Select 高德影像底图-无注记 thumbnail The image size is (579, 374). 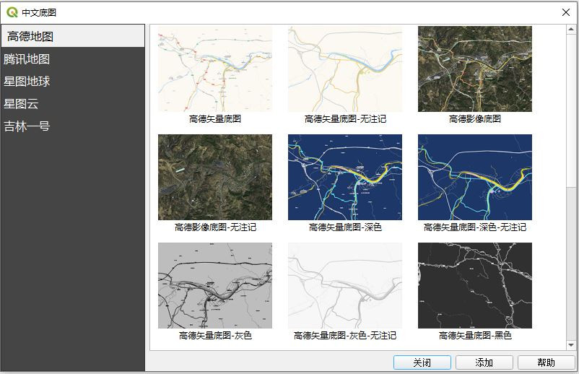coord(215,177)
